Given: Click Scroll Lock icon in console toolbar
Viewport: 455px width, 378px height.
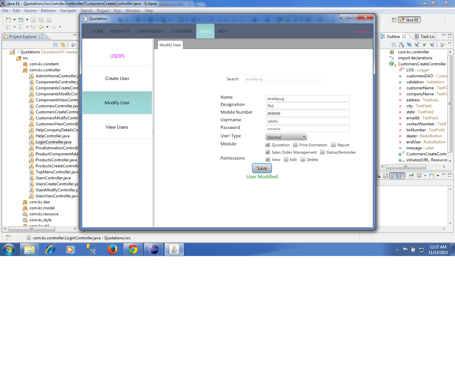Looking at the screenshot, I should (386, 176).
